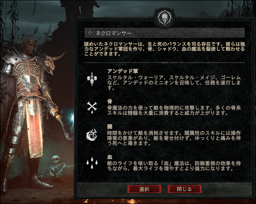Click the 骨 section heading
Image resolution: width=256 pixels, height=204 pixels.
[109, 101]
